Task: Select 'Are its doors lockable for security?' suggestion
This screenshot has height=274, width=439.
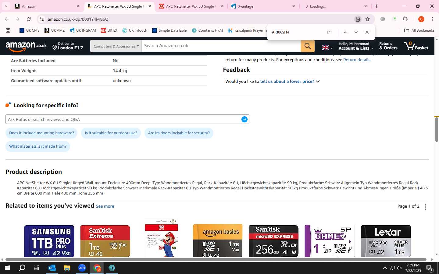Action: [179, 133]
